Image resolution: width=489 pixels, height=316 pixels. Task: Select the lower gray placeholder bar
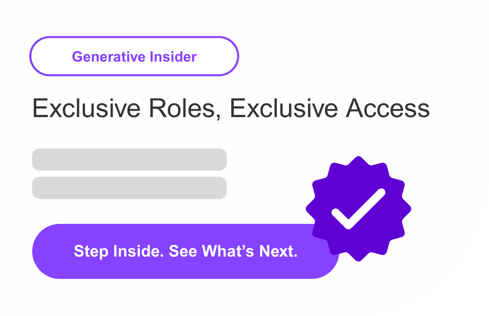129,188
